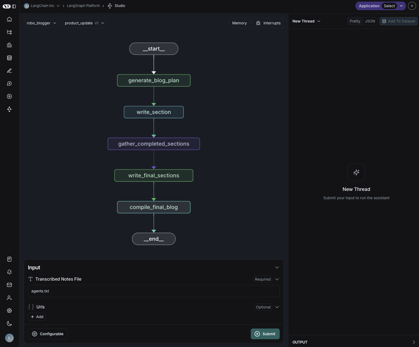Image resolution: width=419 pixels, height=347 pixels.
Task: Click Add To Dataset button
Action: pos(399,21)
